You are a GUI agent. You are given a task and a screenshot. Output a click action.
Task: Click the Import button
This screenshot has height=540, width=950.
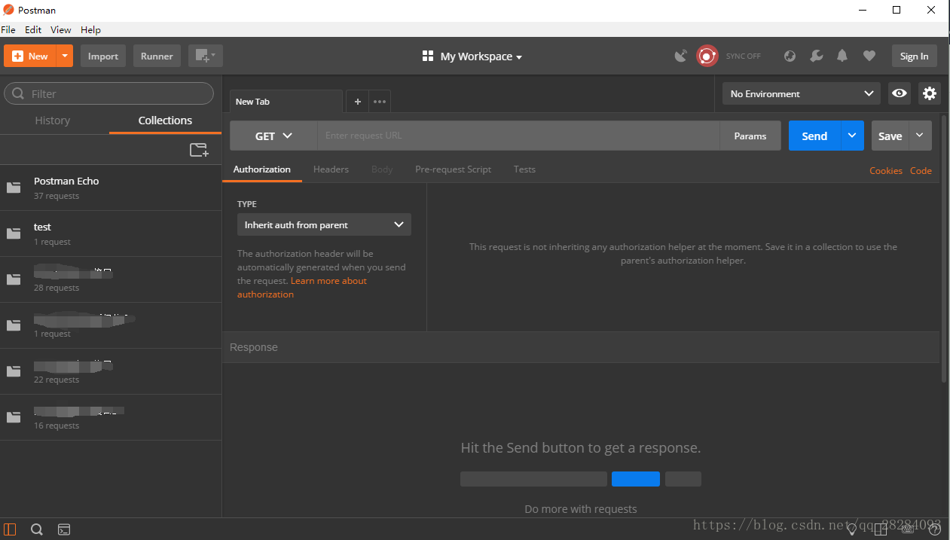[103, 56]
